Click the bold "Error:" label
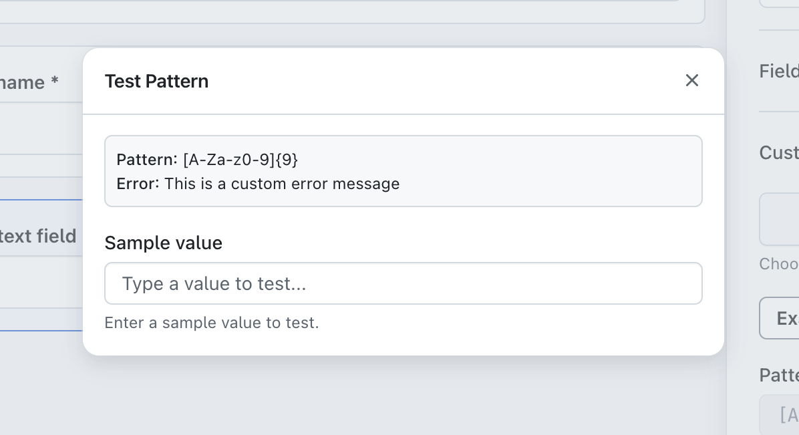Image resolution: width=799 pixels, height=435 pixels. coord(138,184)
